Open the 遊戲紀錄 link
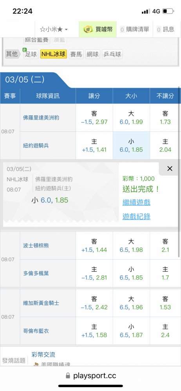Screen dimensions: 181x391 click(x=136, y=217)
